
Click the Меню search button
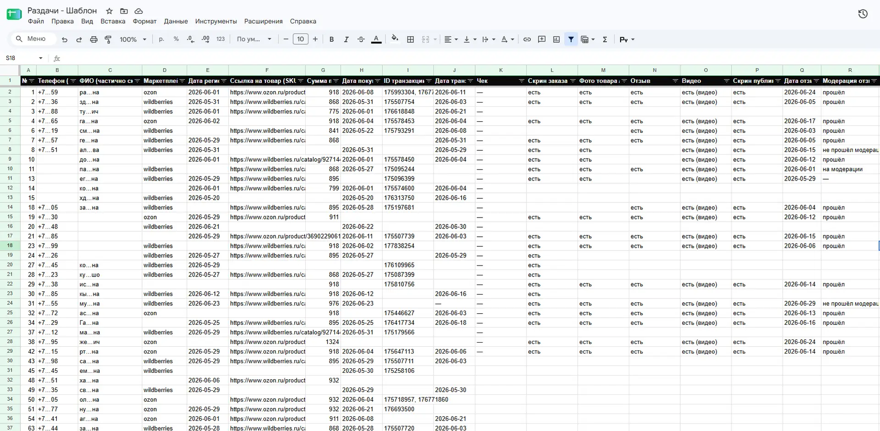(31, 39)
